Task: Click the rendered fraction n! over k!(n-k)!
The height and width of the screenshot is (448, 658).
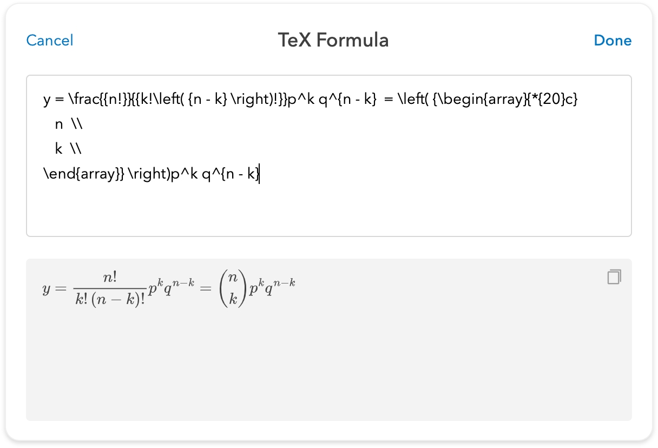Action: tap(110, 289)
